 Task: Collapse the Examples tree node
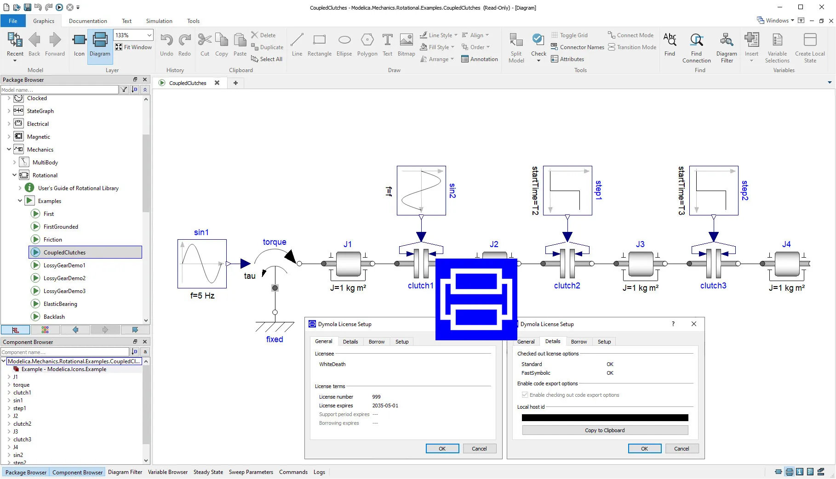pyautogui.click(x=20, y=201)
